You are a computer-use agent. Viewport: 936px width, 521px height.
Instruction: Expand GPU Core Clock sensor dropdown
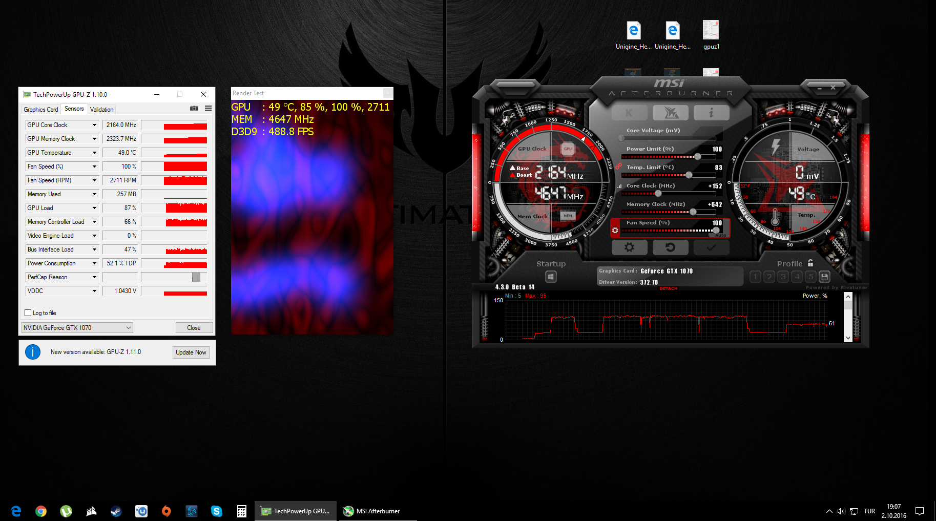coord(94,125)
